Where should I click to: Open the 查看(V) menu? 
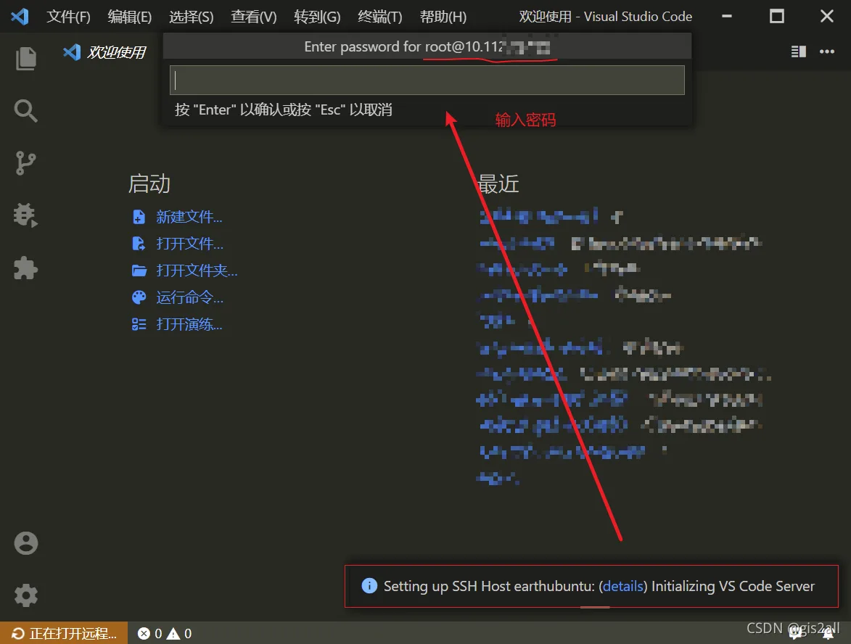click(253, 17)
